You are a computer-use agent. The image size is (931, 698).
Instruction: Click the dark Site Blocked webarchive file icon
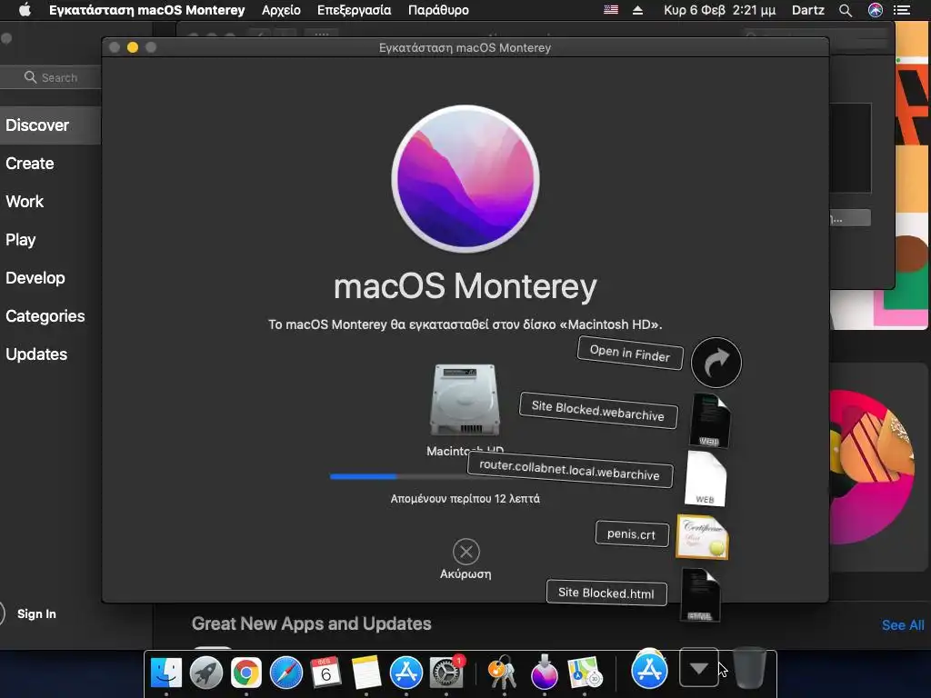pos(710,420)
